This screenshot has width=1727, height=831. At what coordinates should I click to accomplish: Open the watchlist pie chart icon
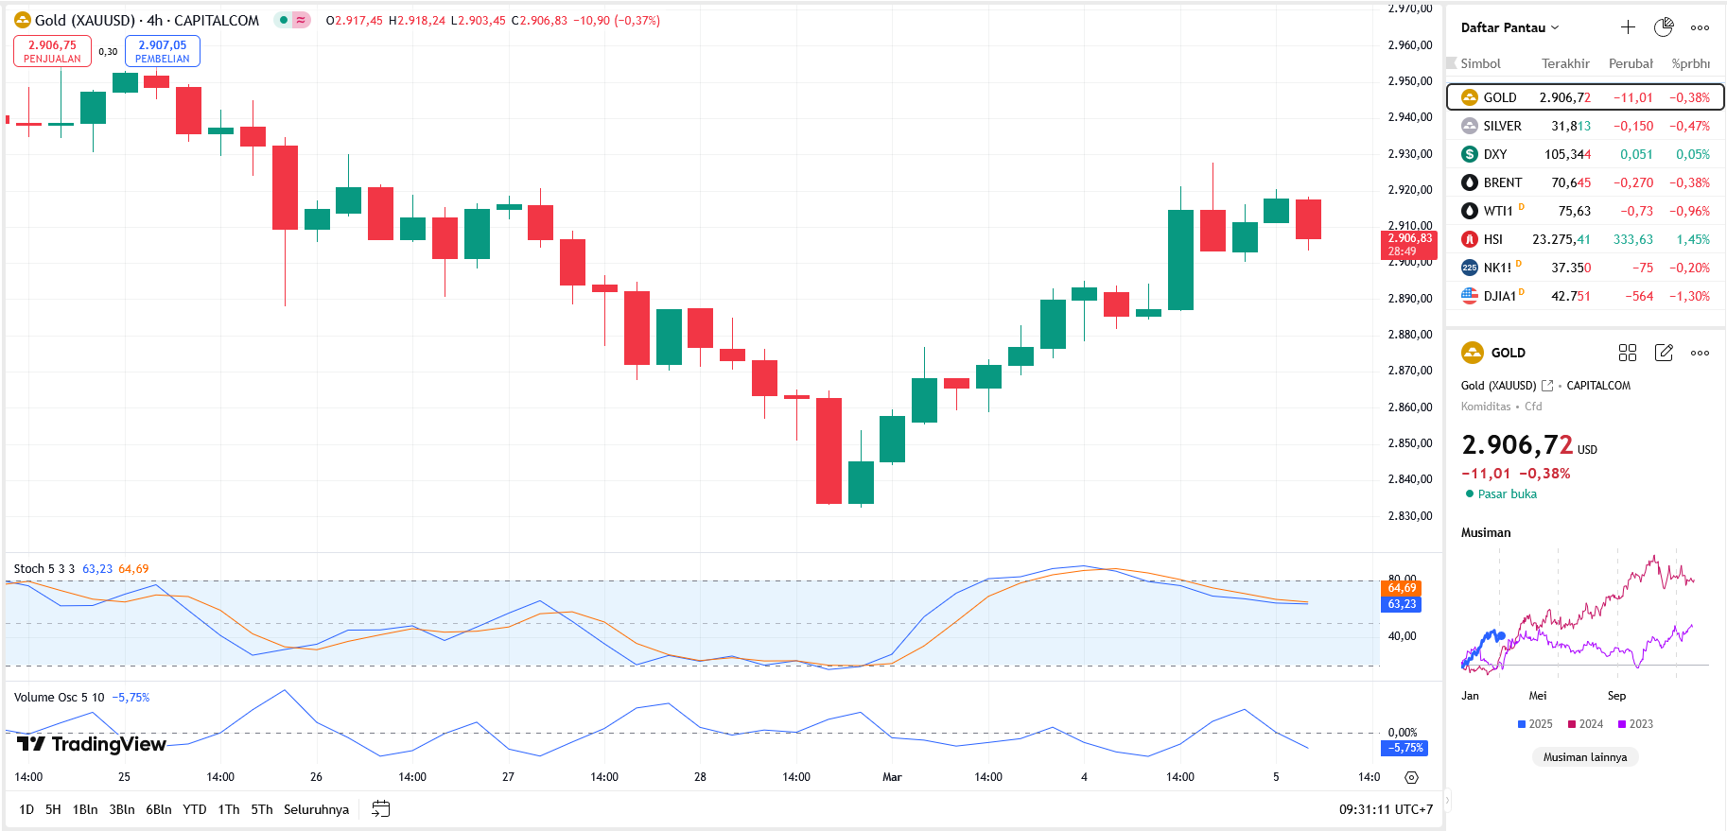[1664, 27]
